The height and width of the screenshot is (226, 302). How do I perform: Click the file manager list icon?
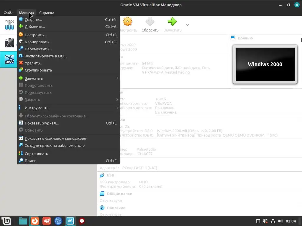tap(21, 138)
